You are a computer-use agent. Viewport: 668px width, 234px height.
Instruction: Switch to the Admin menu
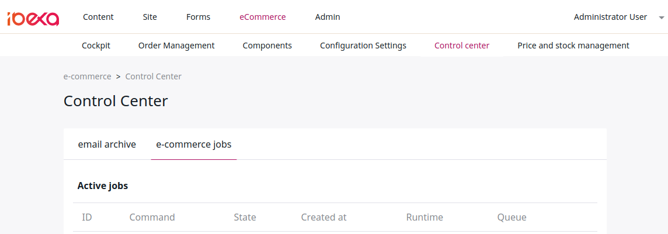328,17
